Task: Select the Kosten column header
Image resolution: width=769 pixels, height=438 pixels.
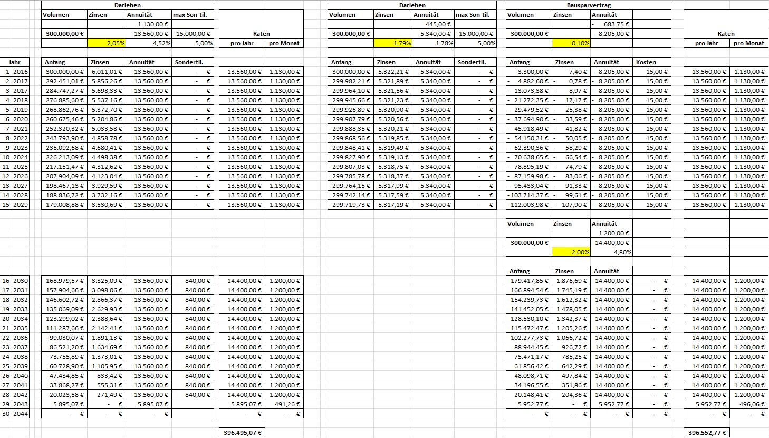Action: [x=651, y=62]
